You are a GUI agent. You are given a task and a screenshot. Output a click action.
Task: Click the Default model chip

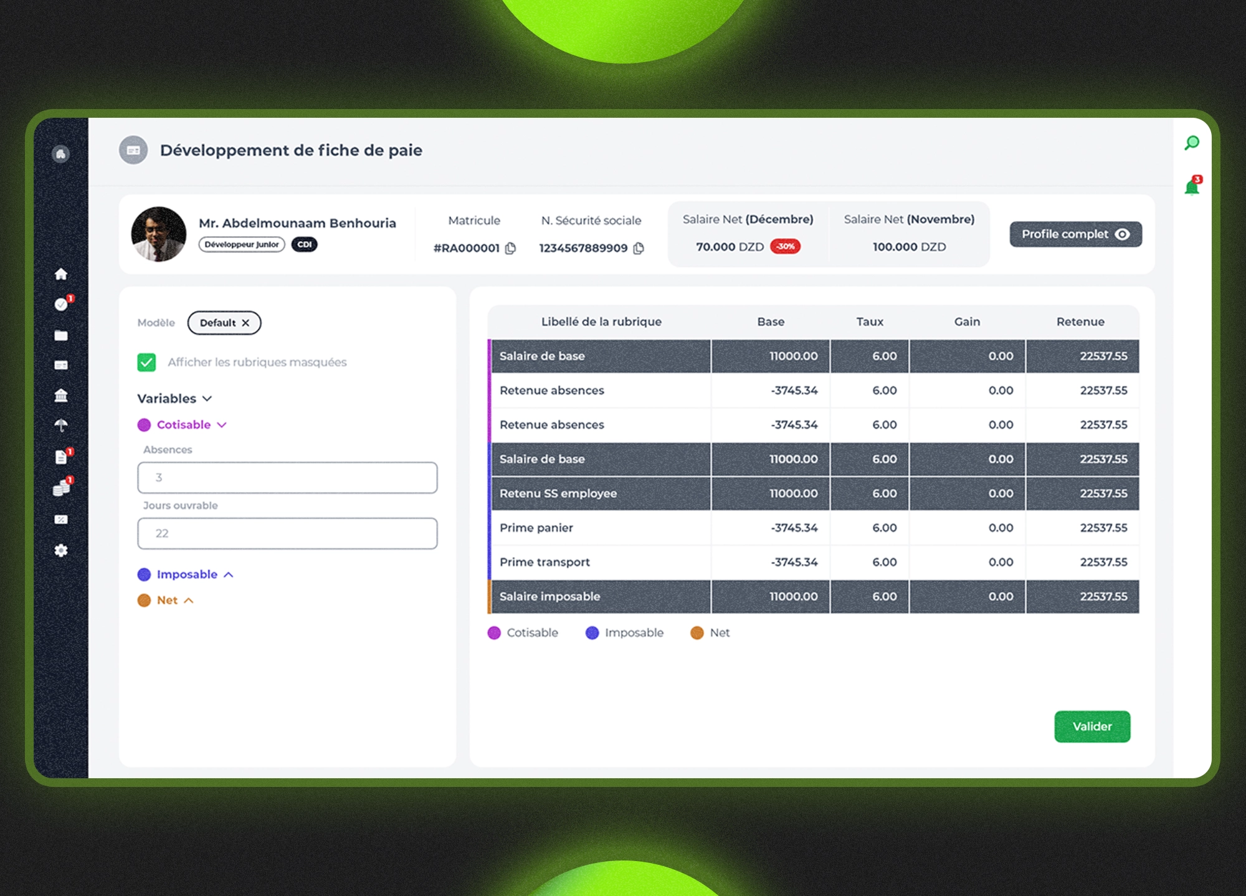point(224,323)
